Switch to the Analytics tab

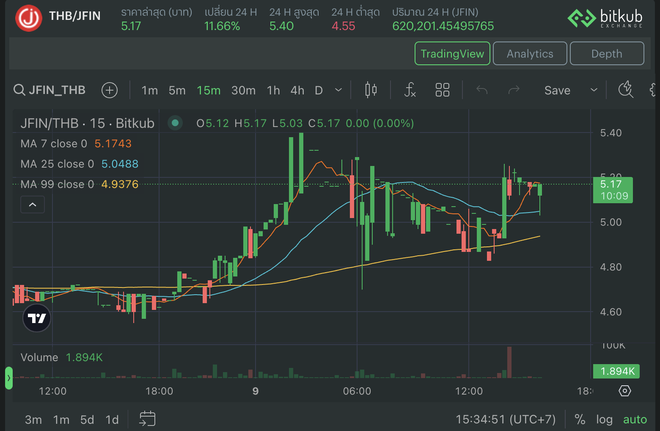click(x=530, y=53)
